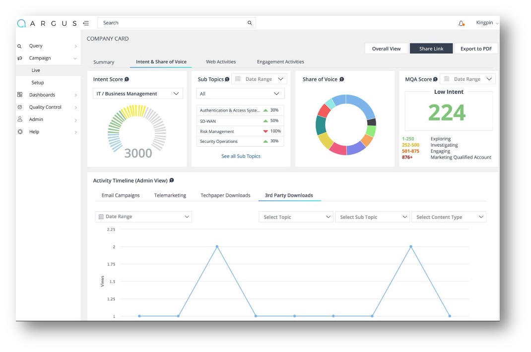The image size is (531, 352).
Task: Click the search magnifier icon
Action: click(250, 23)
